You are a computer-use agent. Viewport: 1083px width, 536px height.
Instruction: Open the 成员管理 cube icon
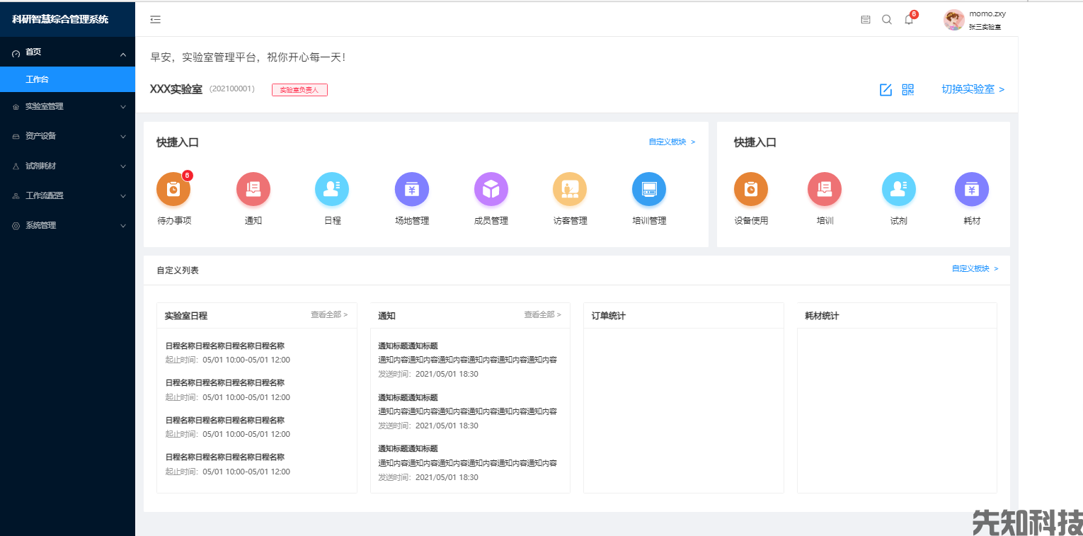click(x=491, y=189)
